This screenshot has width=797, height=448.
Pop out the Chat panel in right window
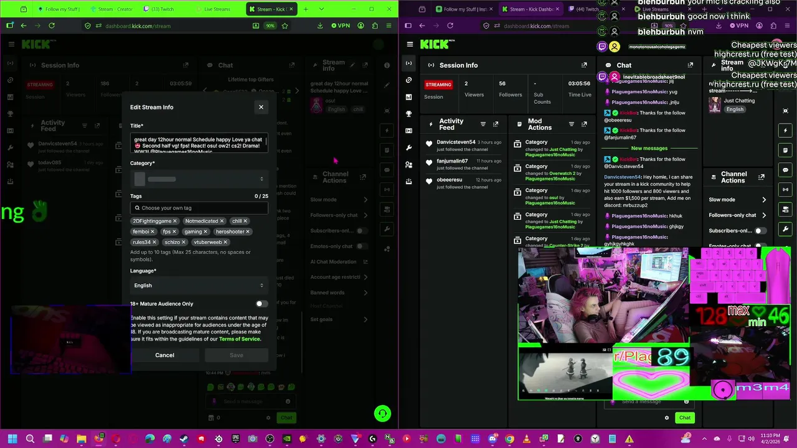pyautogui.click(x=690, y=65)
